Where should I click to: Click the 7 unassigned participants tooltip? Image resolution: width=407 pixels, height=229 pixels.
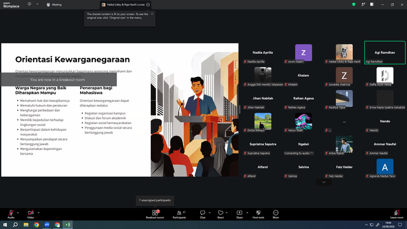[155, 200]
